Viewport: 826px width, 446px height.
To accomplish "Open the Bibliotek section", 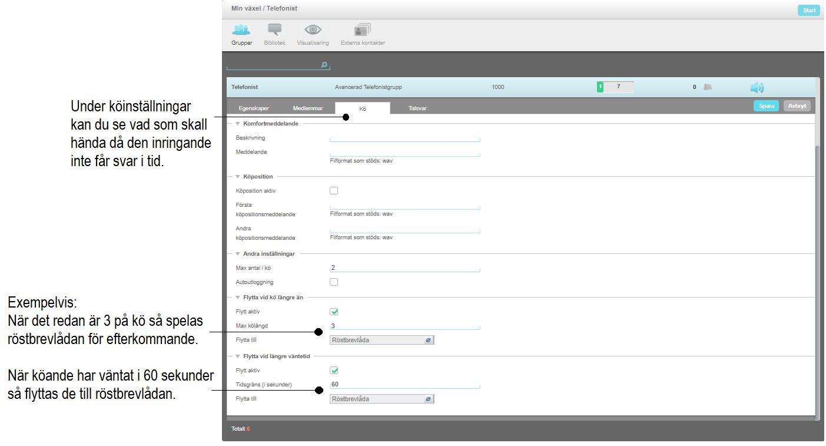I will tap(274, 35).
